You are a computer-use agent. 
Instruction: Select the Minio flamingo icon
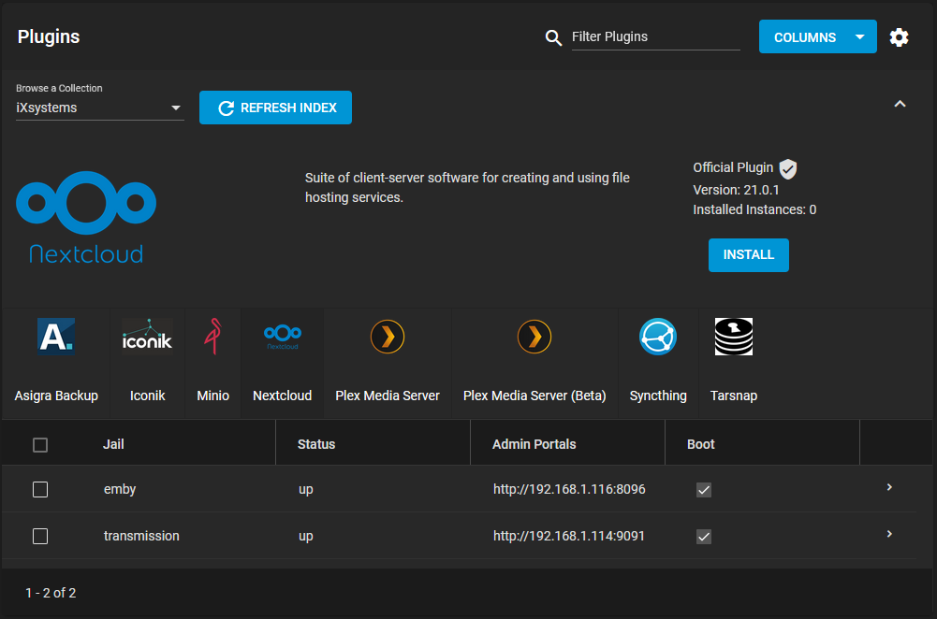(212, 337)
